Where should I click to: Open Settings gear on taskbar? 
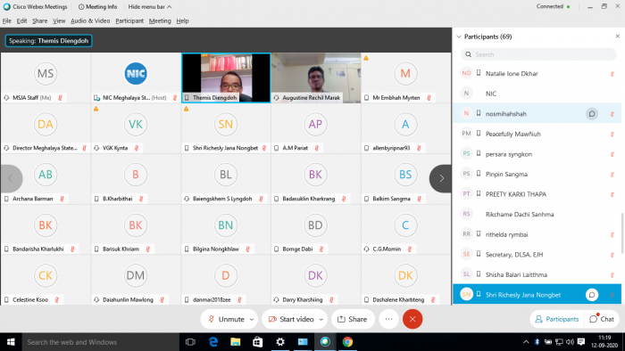[280, 342]
